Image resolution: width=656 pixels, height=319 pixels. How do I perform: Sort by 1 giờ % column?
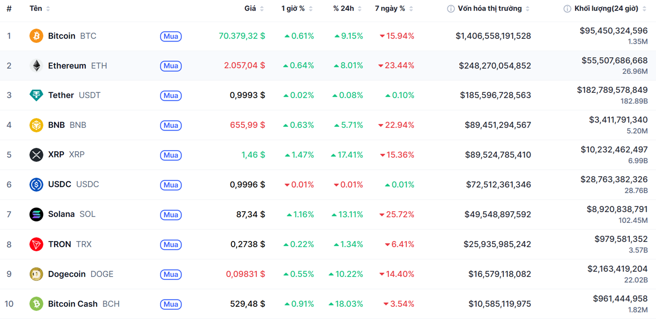pos(293,8)
